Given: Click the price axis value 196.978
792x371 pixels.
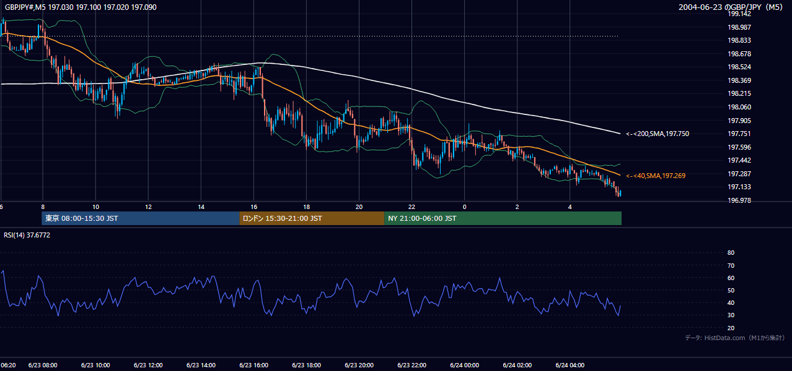Looking at the screenshot, I should tap(740, 200).
